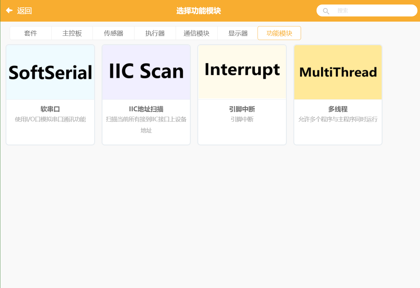Select the IIC Scan module image
The image size is (420, 288).
[x=146, y=72]
